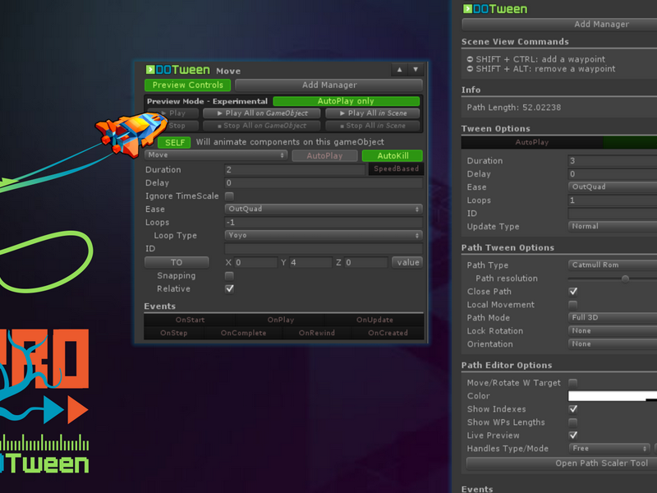Screen dimensions: 657x493
Task: Click the empty ID field in Move panel
Action: pos(324,249)
